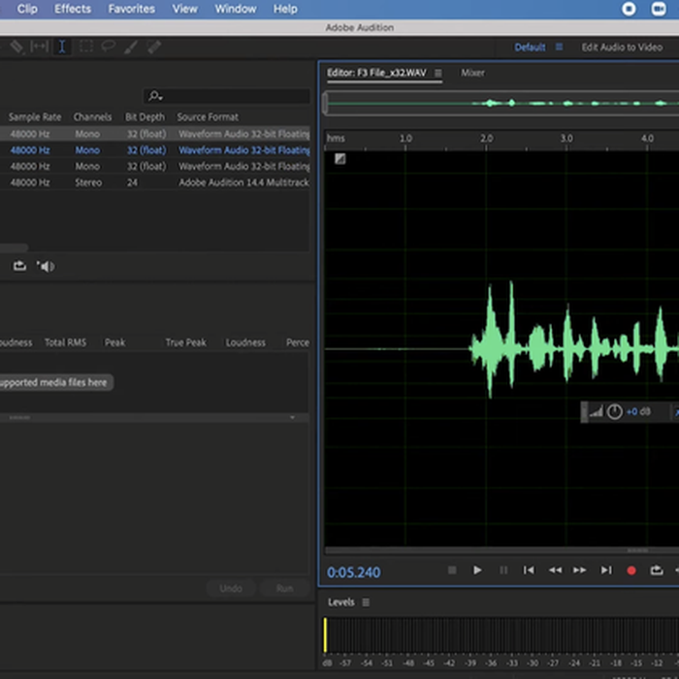Jump to previous marker with skip-back button

[x=529, y=570]
